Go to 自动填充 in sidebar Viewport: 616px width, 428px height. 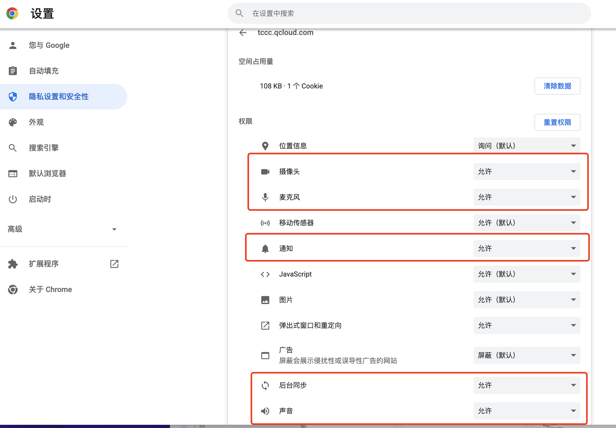point(44,71)
